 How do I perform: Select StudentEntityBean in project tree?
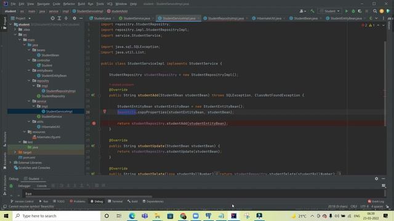[x=52, y=76]
